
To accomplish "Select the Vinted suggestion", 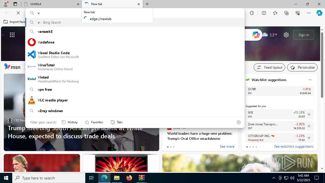I will coord(135,79).
